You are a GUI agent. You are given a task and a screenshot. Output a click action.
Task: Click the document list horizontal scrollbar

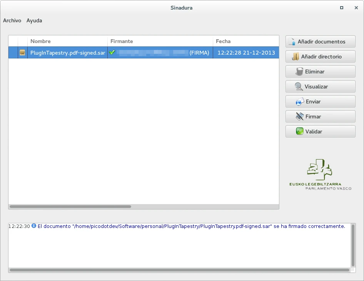[70, 206]
